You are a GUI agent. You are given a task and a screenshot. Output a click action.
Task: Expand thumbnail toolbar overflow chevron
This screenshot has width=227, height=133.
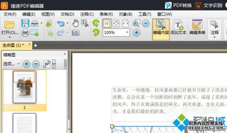pyautogui.click(x=54, y=64)
